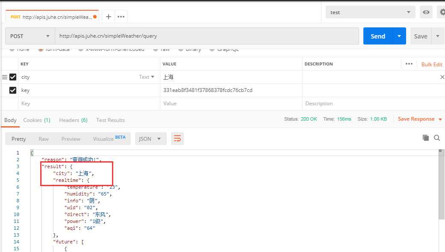Open a new request tab with plus icon
This screenshot has height=252, width=445.
tap(109, 17)
